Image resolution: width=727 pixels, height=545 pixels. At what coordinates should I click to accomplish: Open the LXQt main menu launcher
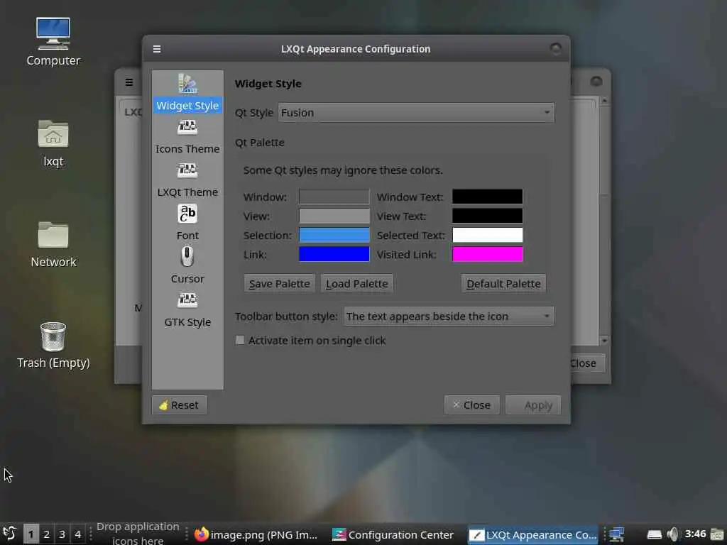[10, 534]
